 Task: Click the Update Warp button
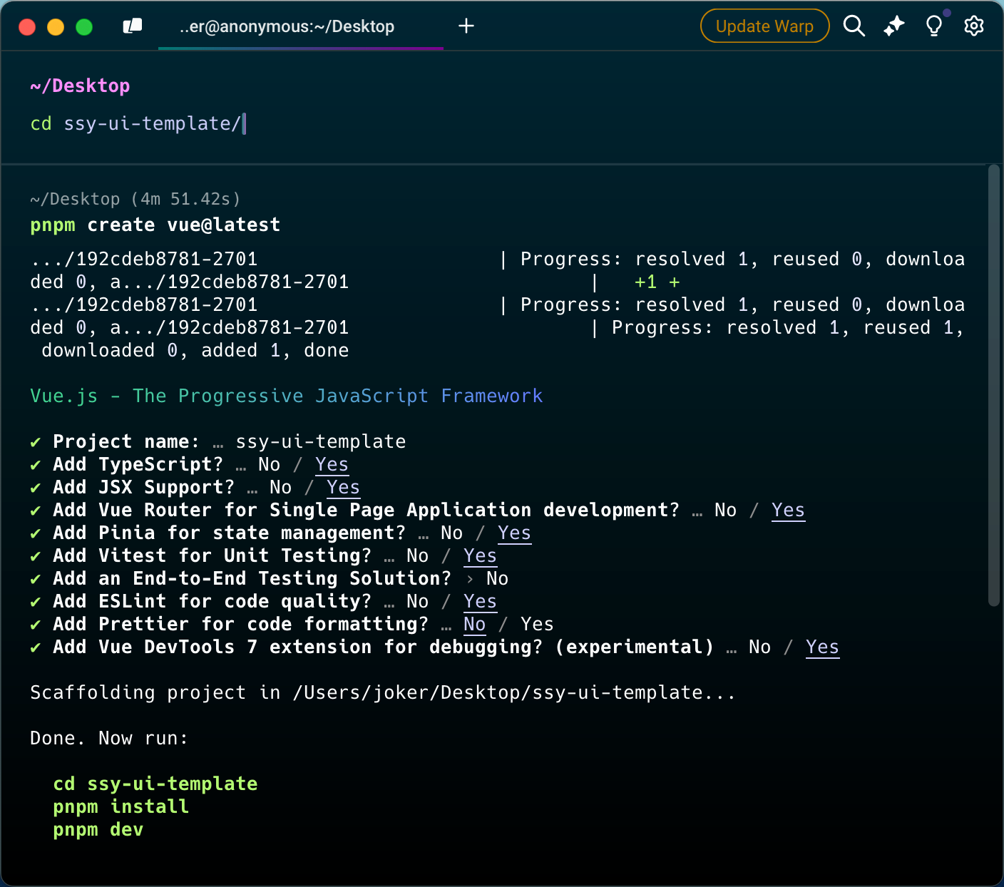click(764, 26)
